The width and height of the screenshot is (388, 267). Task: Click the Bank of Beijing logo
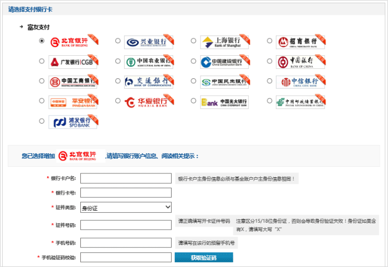(72, 42)
